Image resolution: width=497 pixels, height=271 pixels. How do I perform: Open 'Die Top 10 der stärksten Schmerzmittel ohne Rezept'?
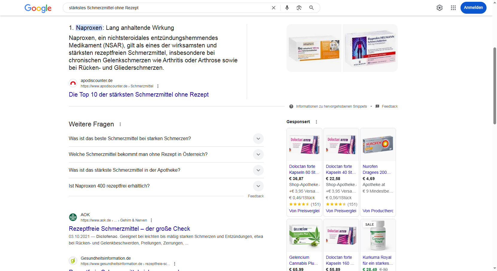point(139,95)
